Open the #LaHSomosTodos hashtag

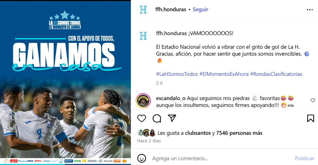[177, 74]
